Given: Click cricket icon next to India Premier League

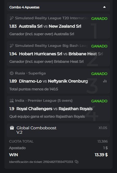Looking at the screenshot, I should [x=12, y=101].
